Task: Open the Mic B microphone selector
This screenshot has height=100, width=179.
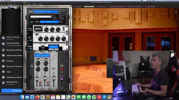Action: point(46,56)
